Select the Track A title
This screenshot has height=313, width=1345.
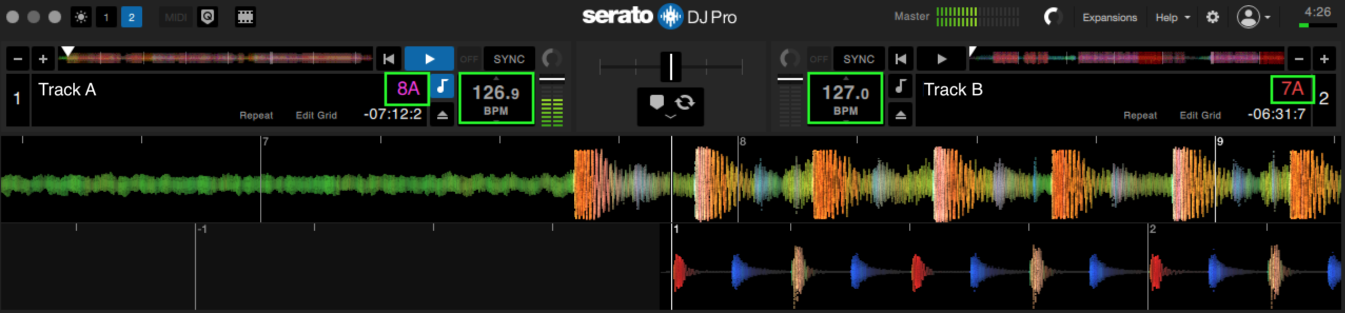(67, 90)
